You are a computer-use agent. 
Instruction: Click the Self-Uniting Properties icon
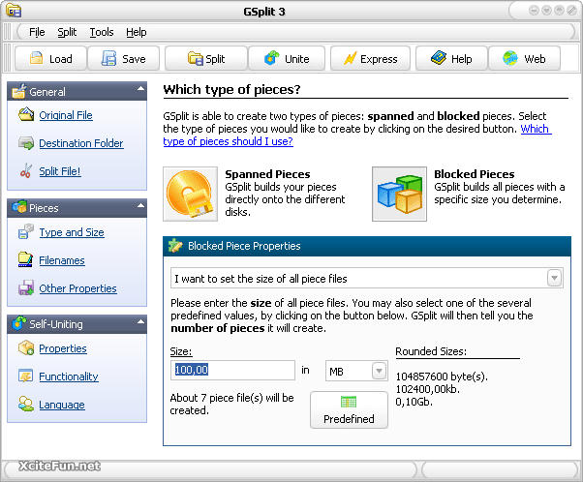[x=26, y=348]
